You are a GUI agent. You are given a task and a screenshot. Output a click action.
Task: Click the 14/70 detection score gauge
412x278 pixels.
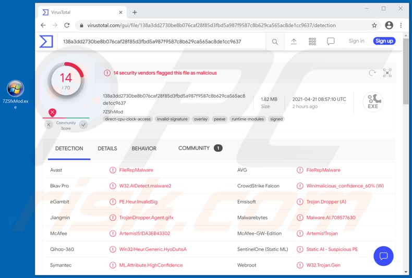(66, 81)
